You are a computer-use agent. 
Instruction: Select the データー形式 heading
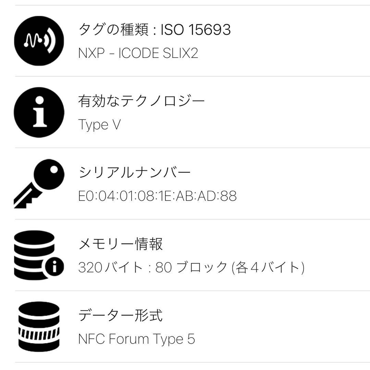121,315
